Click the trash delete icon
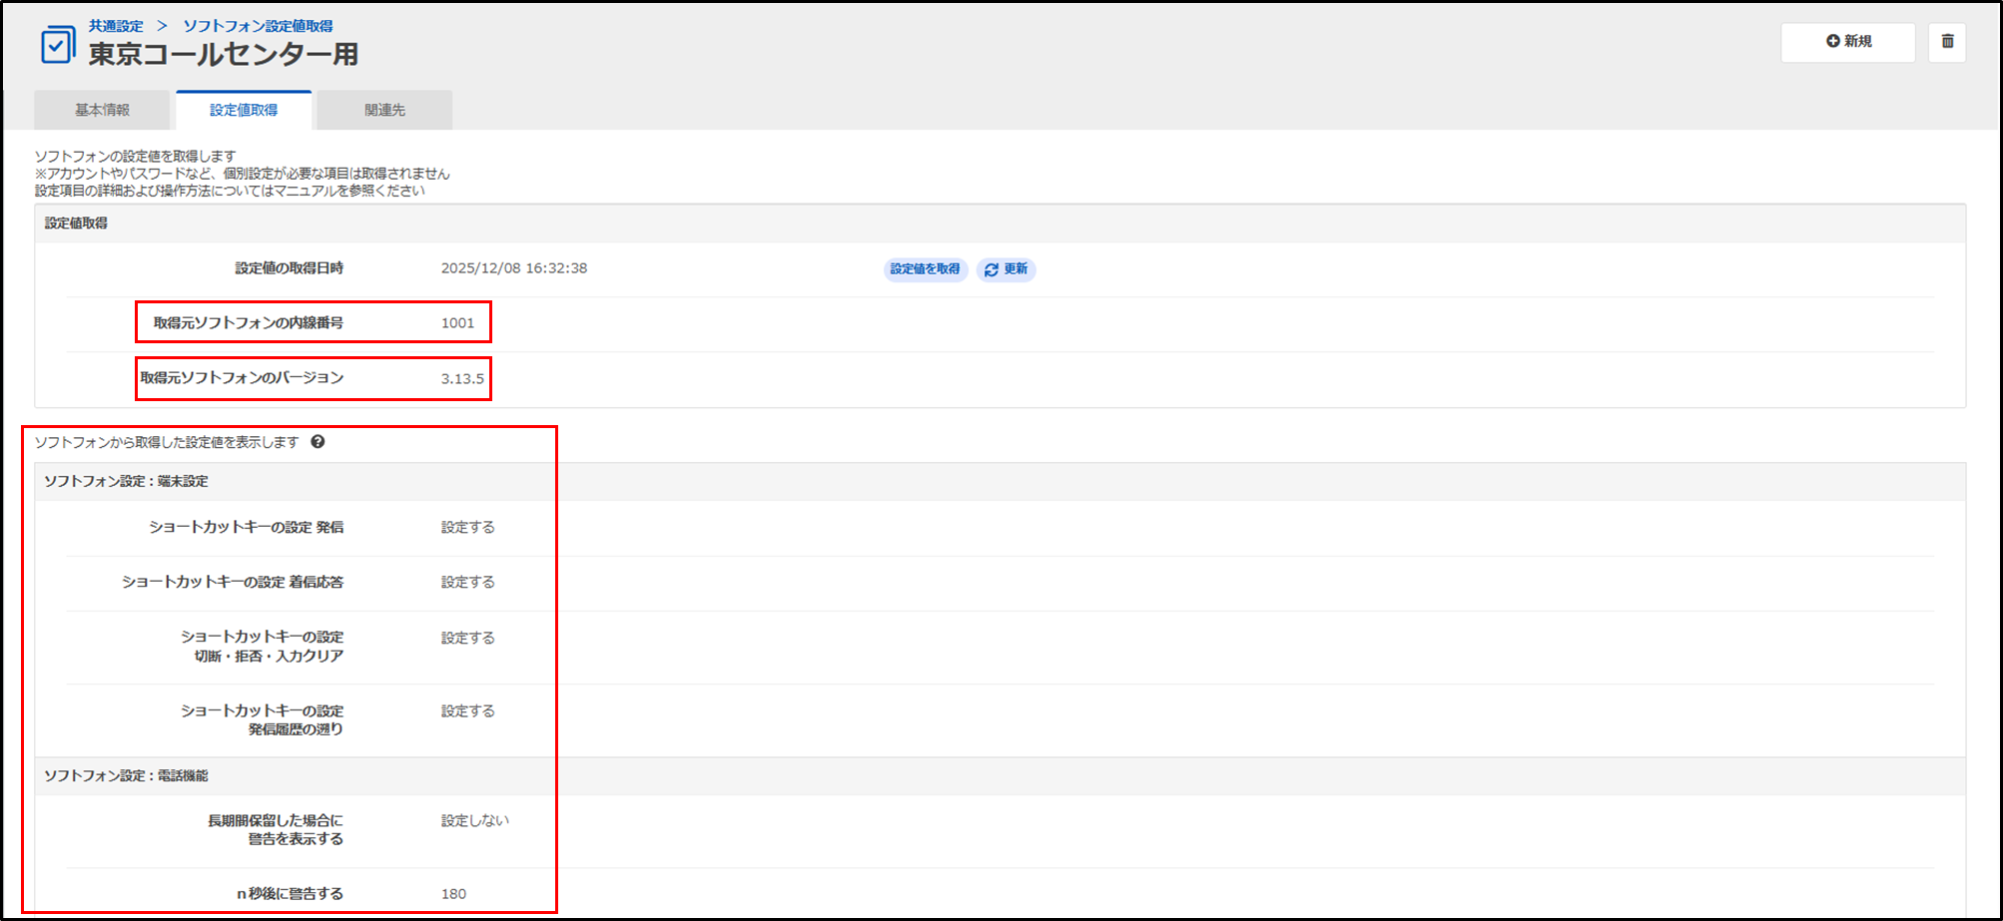The image size is (2003, 921). coord(1946,42)
